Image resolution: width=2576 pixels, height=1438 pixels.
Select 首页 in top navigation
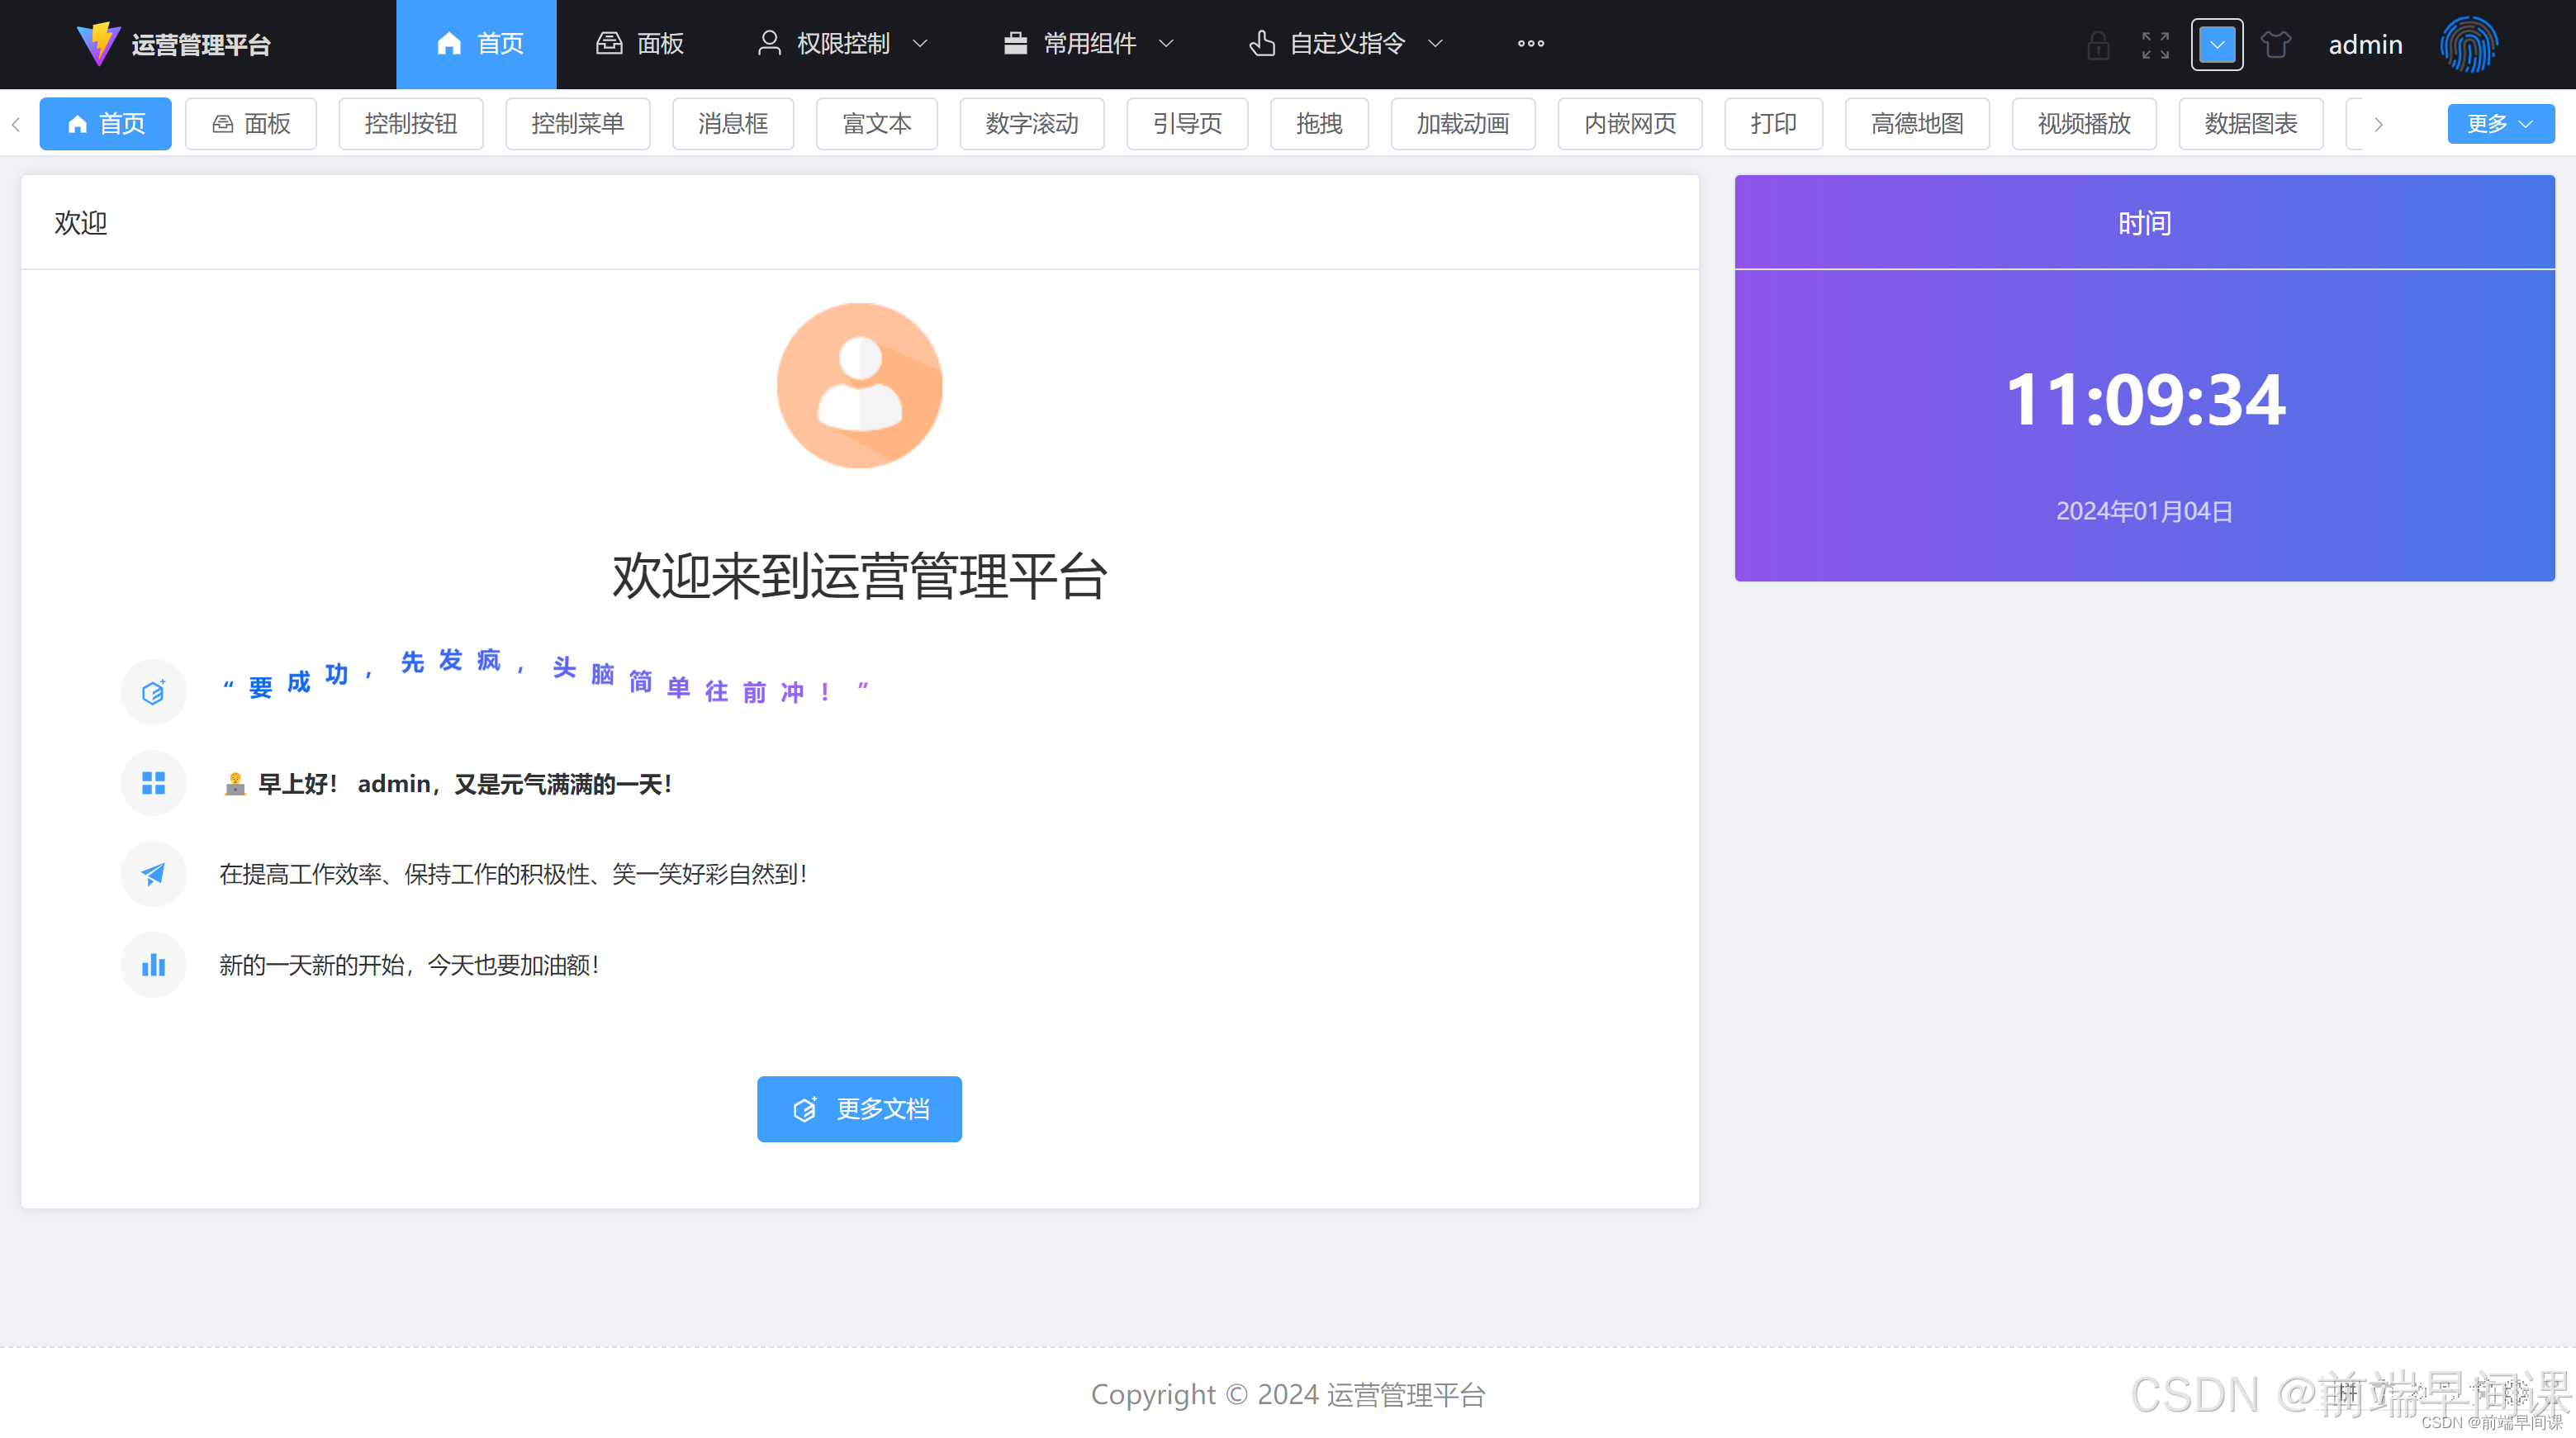point(476,44)
